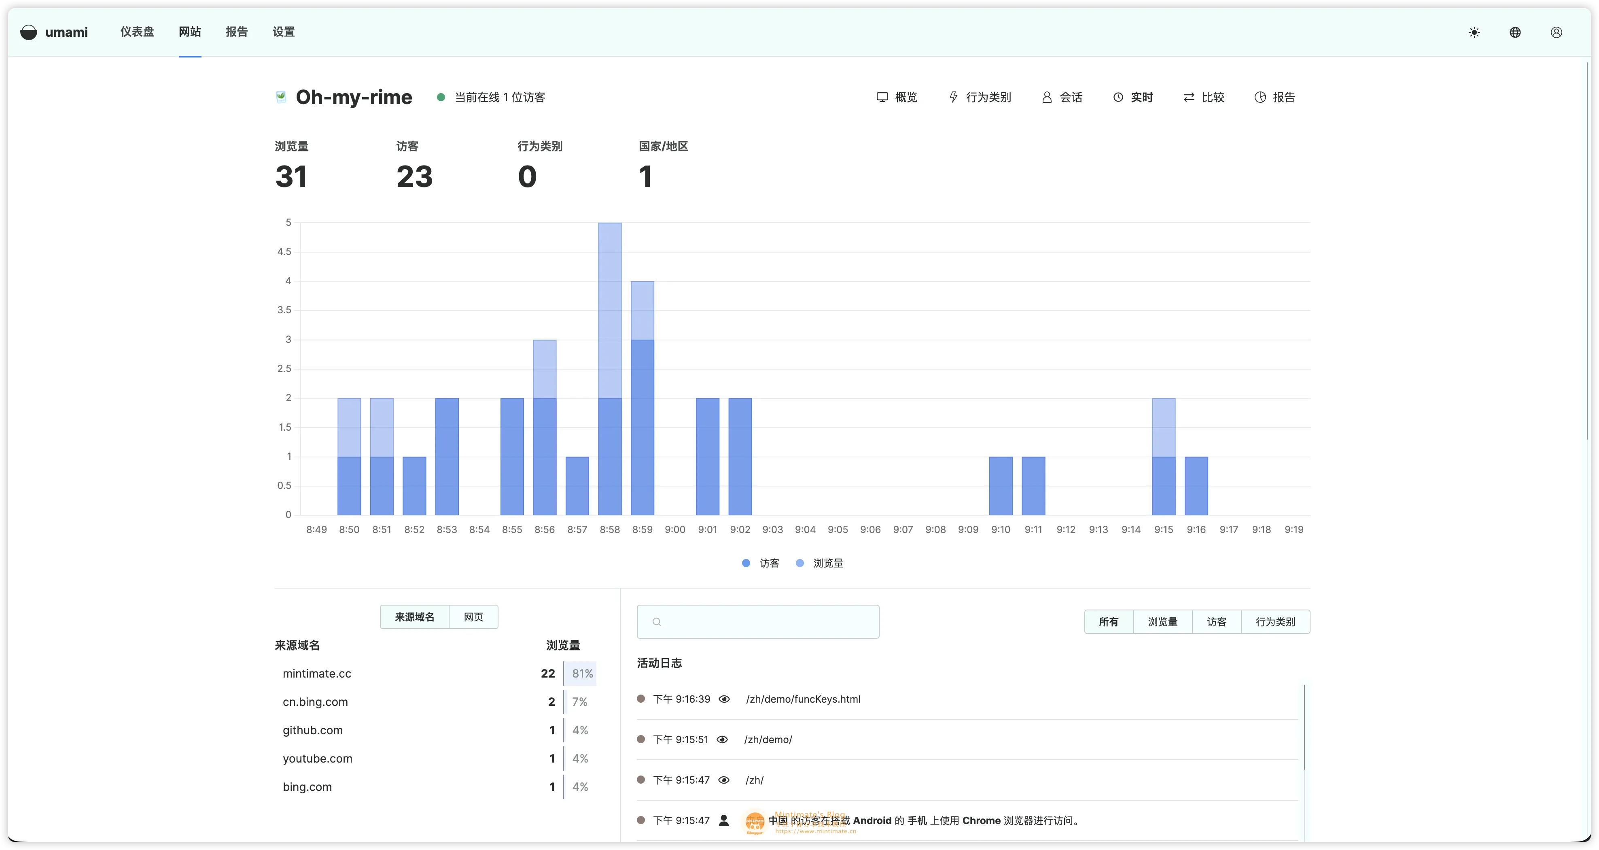Click the umami logo icon

pyautogui.click(x=29, y=32)
